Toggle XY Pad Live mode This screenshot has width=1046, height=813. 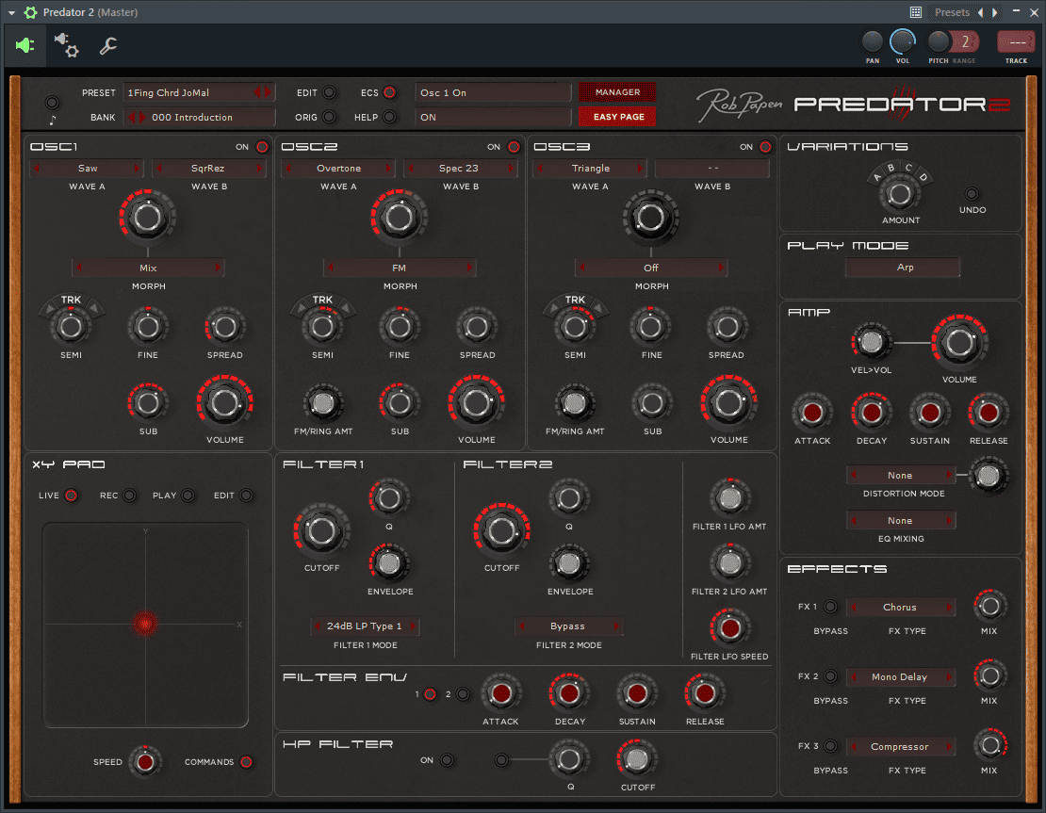[x=71, y=496]
